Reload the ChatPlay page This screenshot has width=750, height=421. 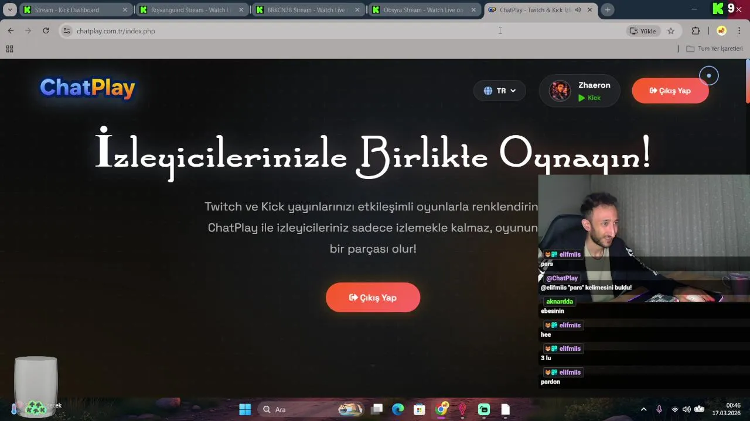[46, 31]
